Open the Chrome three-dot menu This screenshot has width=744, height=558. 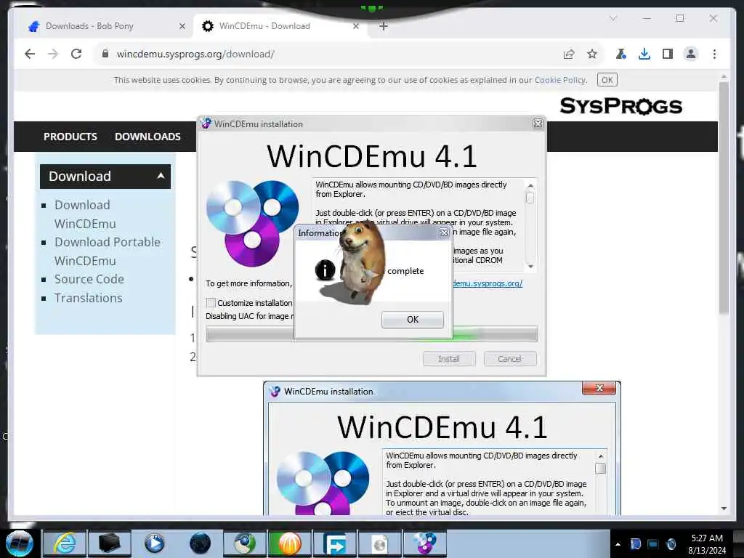[714, 54]
